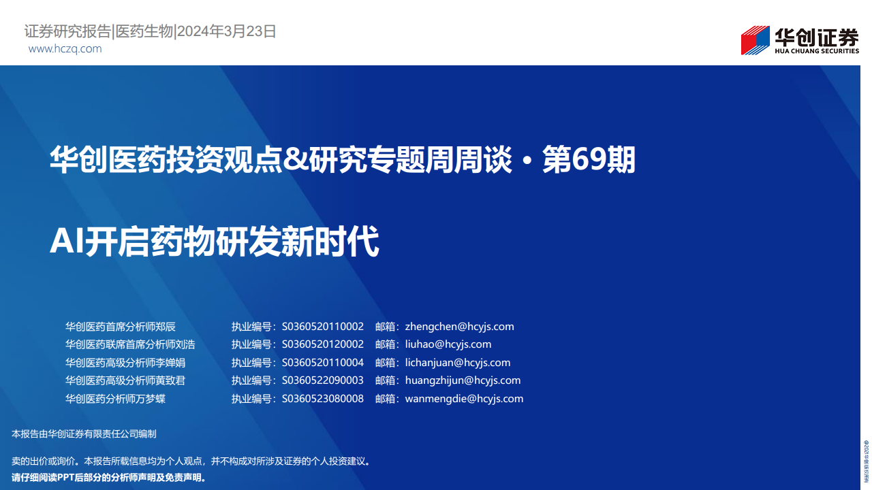Select license number S0360520110004

point(322,363)
